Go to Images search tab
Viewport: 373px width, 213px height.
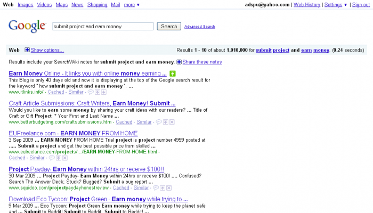click(x=25, y=5)
